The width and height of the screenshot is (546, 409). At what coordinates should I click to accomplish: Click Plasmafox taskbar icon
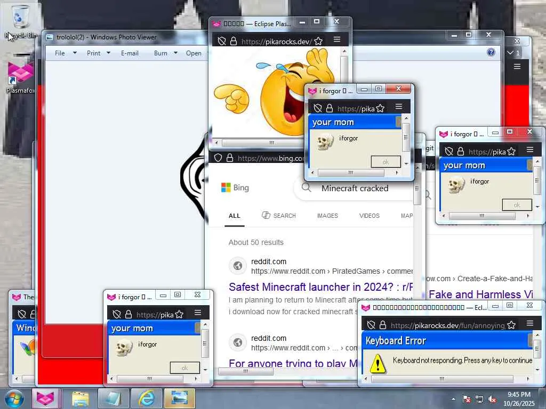tap(45, 398)
